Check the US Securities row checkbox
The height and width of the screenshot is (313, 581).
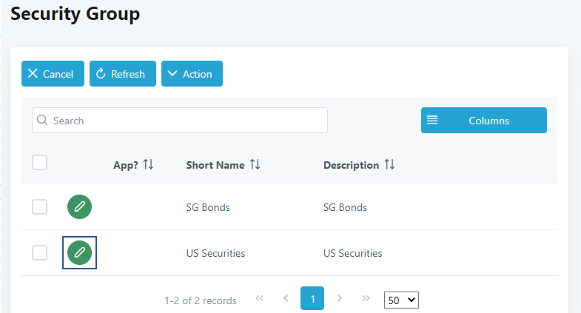pos(40,253)
